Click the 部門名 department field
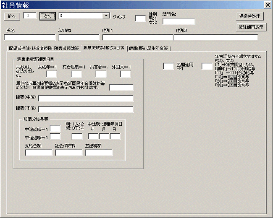Screen dimensions: 273x218 pos(179,21)
